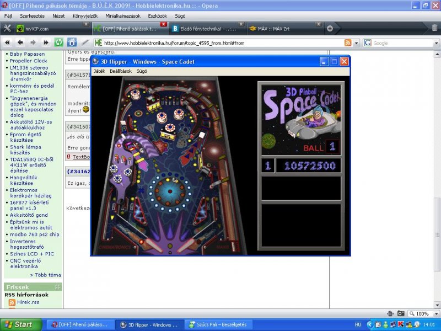
Task: Open the Opera panels wrench icon
Action: click(7, 29)
